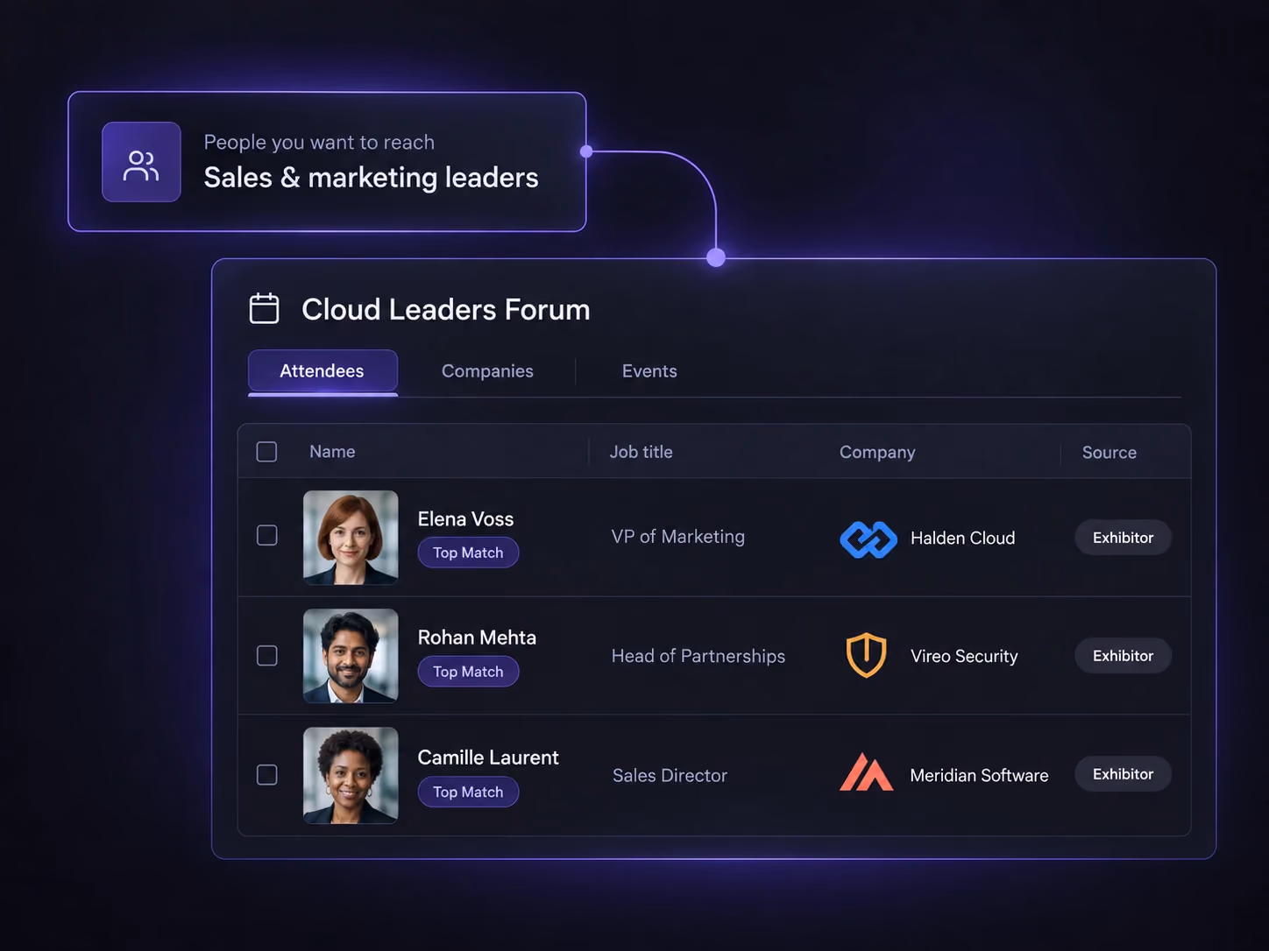Click the Meridian Software logo
Viewport: 1269px width, 951px height.
(x=866, y=773)
